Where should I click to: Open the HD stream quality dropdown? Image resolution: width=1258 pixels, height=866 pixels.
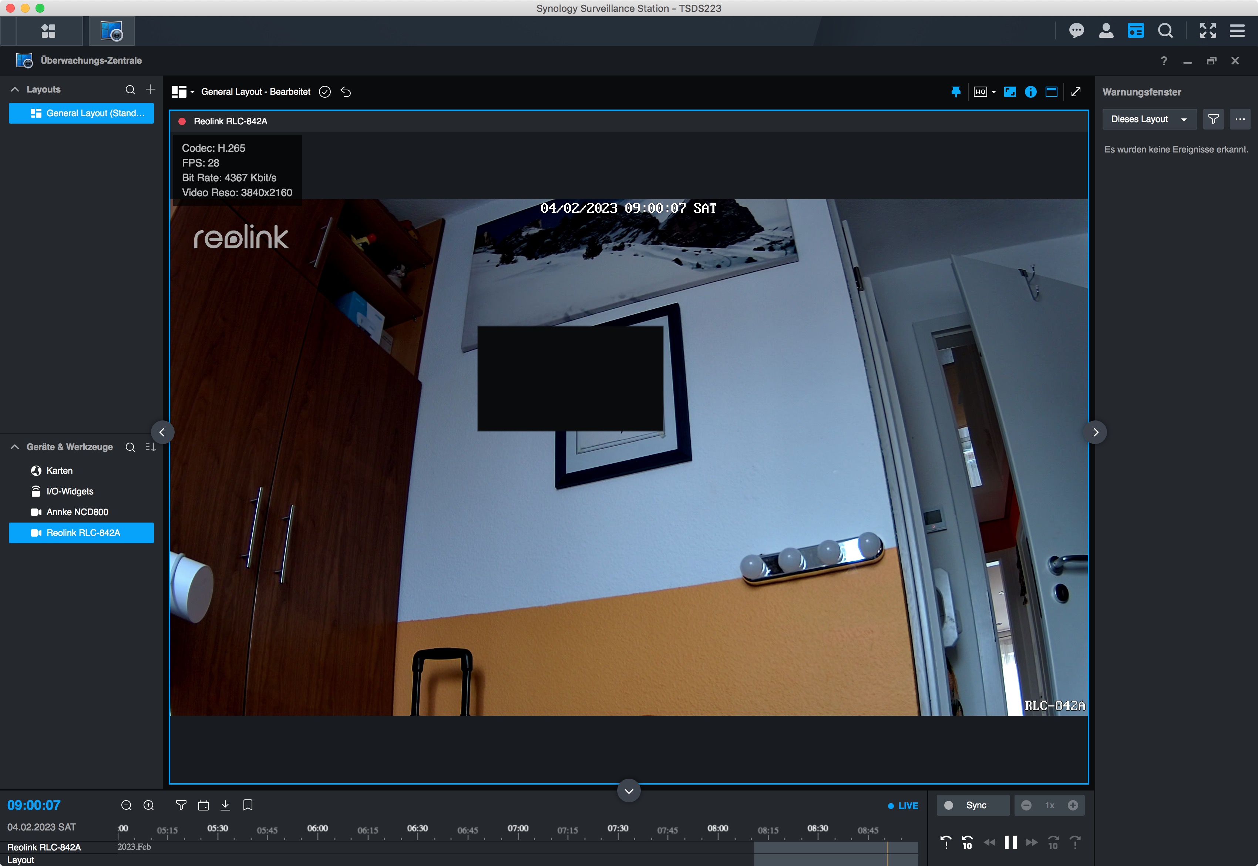984,92
